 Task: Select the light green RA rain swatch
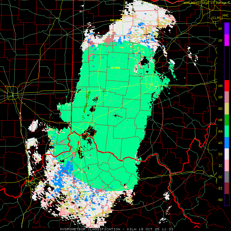tap(227, 131)
